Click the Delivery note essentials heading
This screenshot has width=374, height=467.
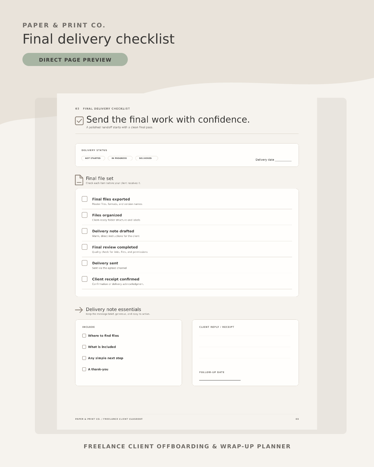(113, 309)
